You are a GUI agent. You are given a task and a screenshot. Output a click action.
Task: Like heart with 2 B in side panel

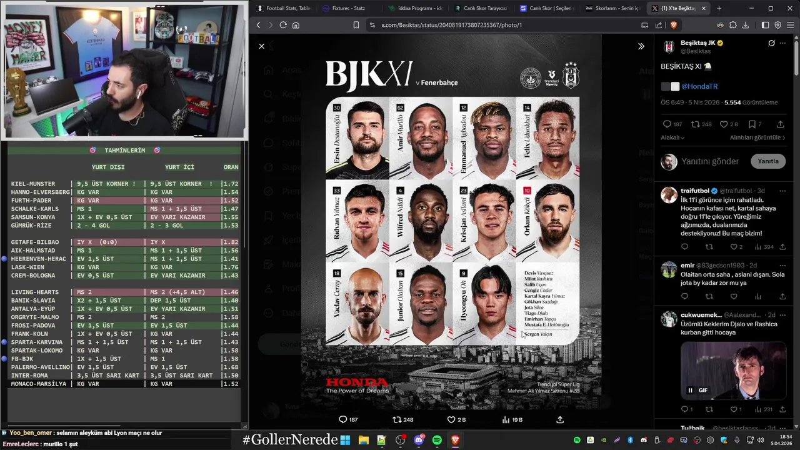tap(724, 124)
